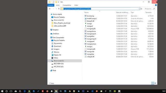Select the bsondump application file icon
This screenshot has width=166, height=93.
pyautogui.click(x=85, y=16)
